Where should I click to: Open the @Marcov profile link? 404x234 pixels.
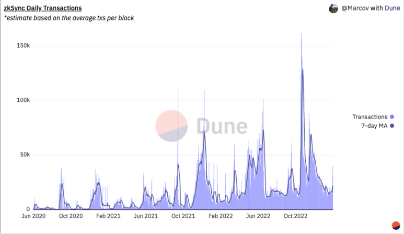pyautogui.click(x=355, y=8)
